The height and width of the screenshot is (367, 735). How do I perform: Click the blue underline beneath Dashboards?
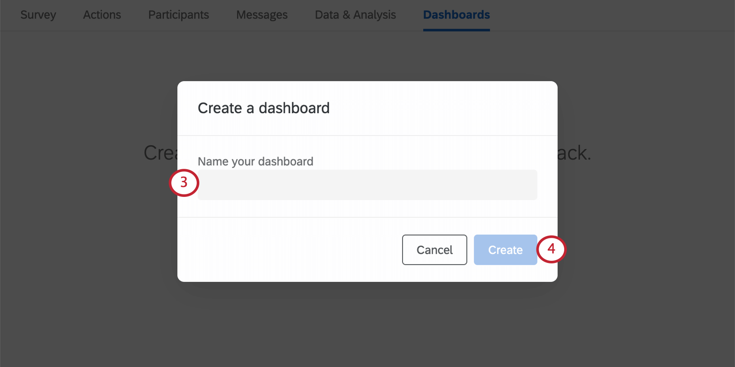456,29
